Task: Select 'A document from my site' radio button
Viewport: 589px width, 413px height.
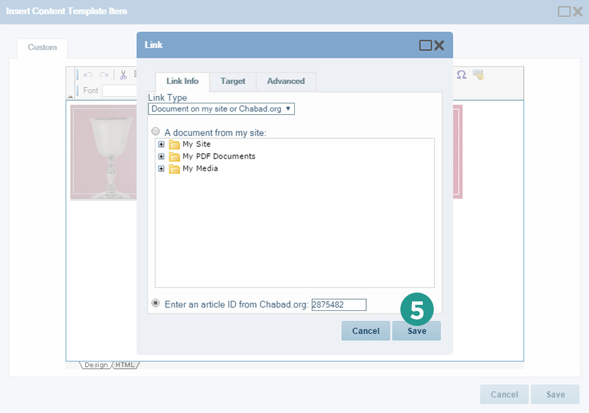Action: pos(156,132)
